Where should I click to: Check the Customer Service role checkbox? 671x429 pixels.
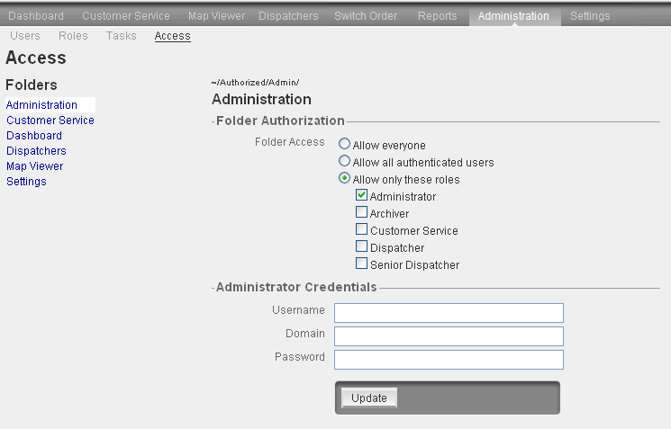361,230
